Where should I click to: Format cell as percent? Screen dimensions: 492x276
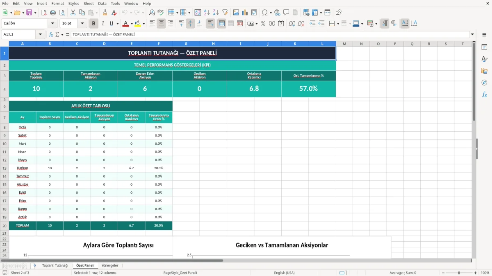click(x=263, y=24)
